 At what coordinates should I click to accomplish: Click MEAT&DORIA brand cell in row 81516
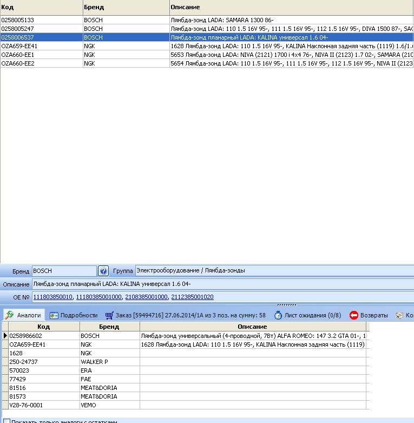point(110,387)
